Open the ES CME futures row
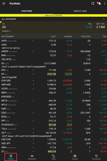This screenshot has height=161, width=107. 53,75
